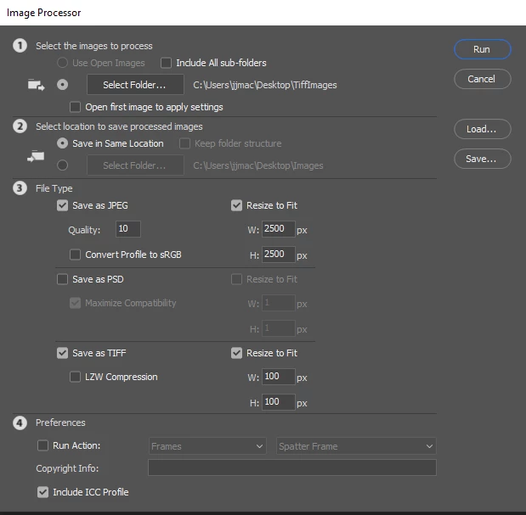Screen dimensions: 526x515
Task: Click the Desktop\Images destination path text
Action: click(258, 165)
